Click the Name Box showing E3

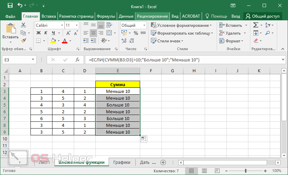[19, 60]
